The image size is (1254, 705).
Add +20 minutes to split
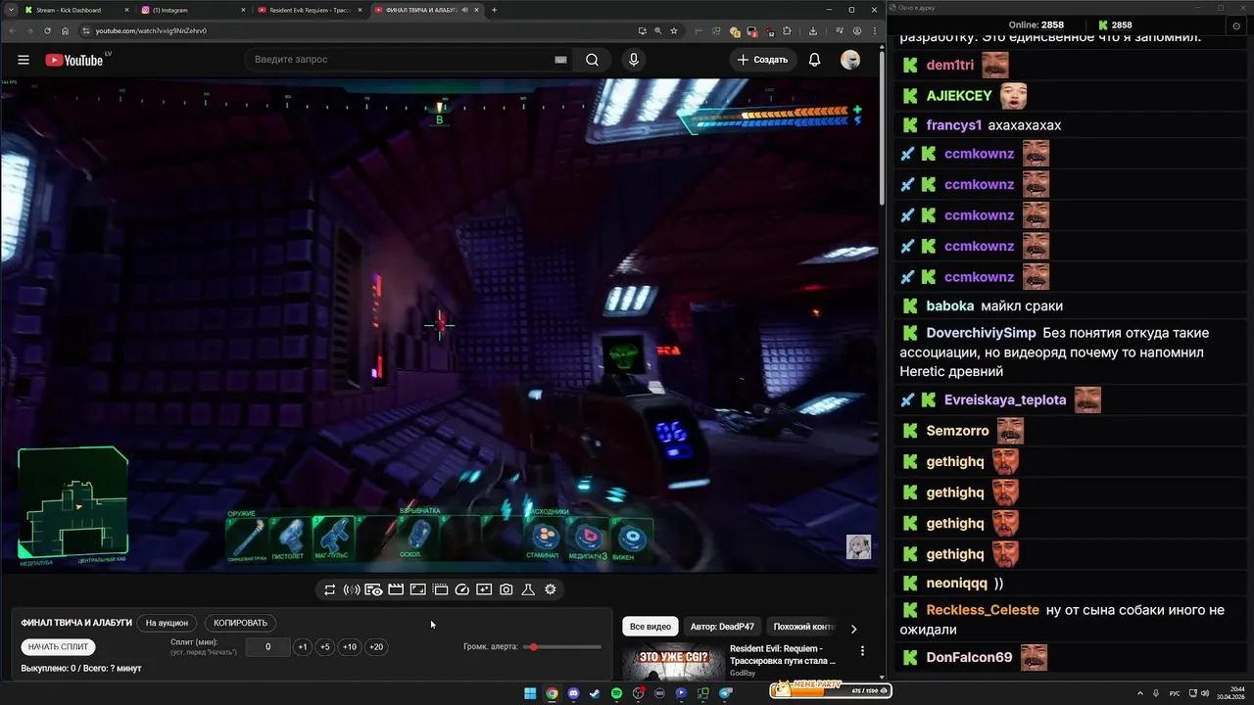pyautogui.click(x=375, y=647)
